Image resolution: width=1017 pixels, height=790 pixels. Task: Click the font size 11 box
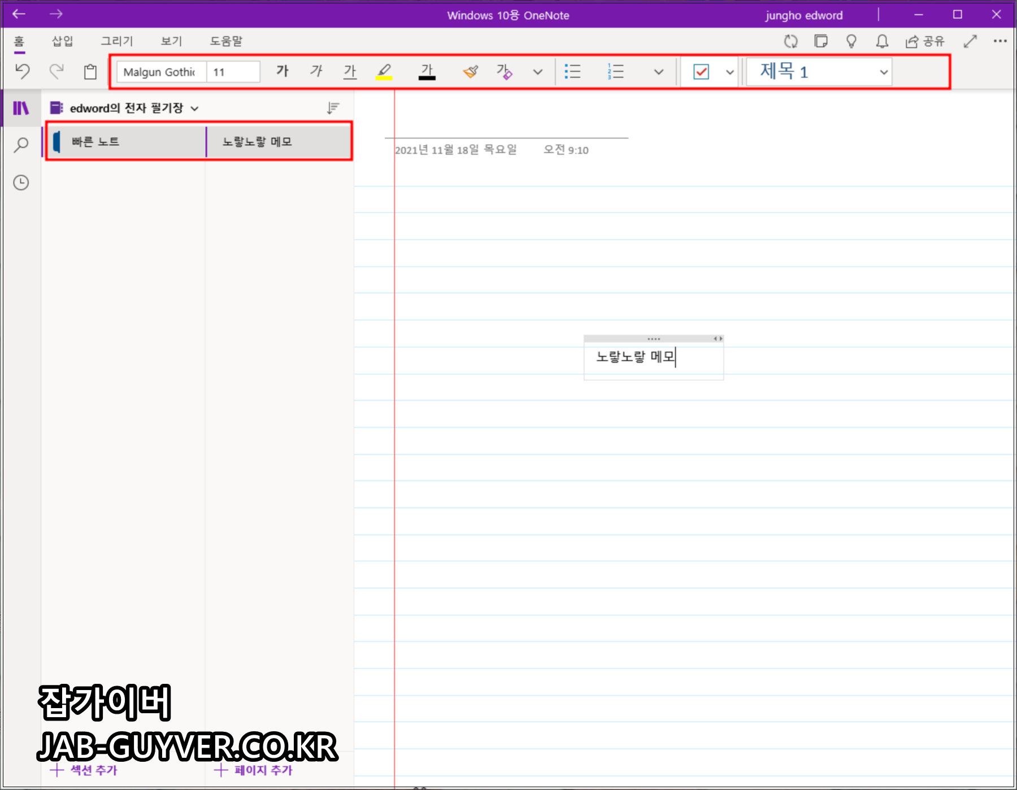tap(233, 72)
